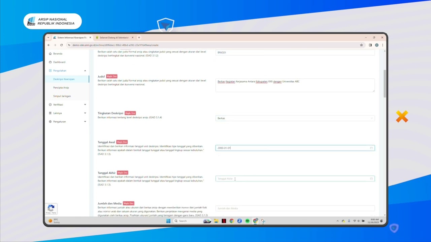This screenshot has width=431, height=242.
Task: Click the microphone tray icon
Action: click(x=349, y=221)
